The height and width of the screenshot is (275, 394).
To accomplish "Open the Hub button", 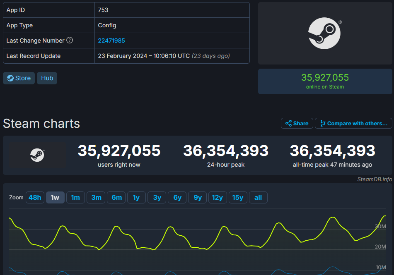I will pos(47,78).
